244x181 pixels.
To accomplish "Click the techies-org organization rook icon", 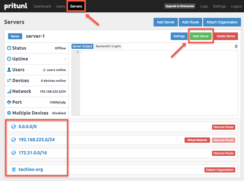I will [14, 169].
